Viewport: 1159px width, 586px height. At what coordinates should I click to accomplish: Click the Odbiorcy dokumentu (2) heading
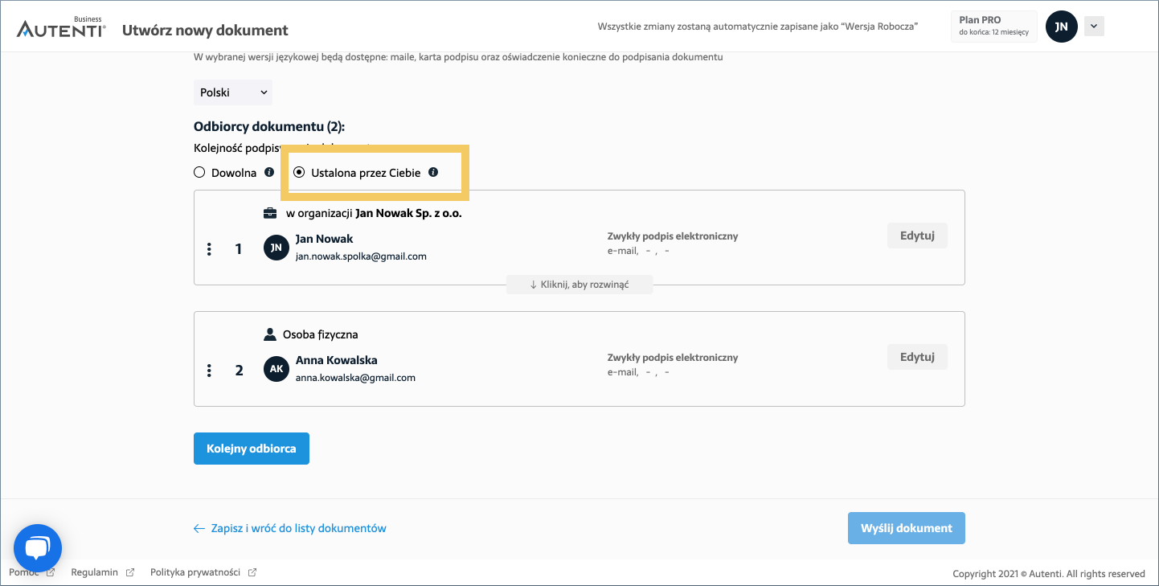point(269,126)
